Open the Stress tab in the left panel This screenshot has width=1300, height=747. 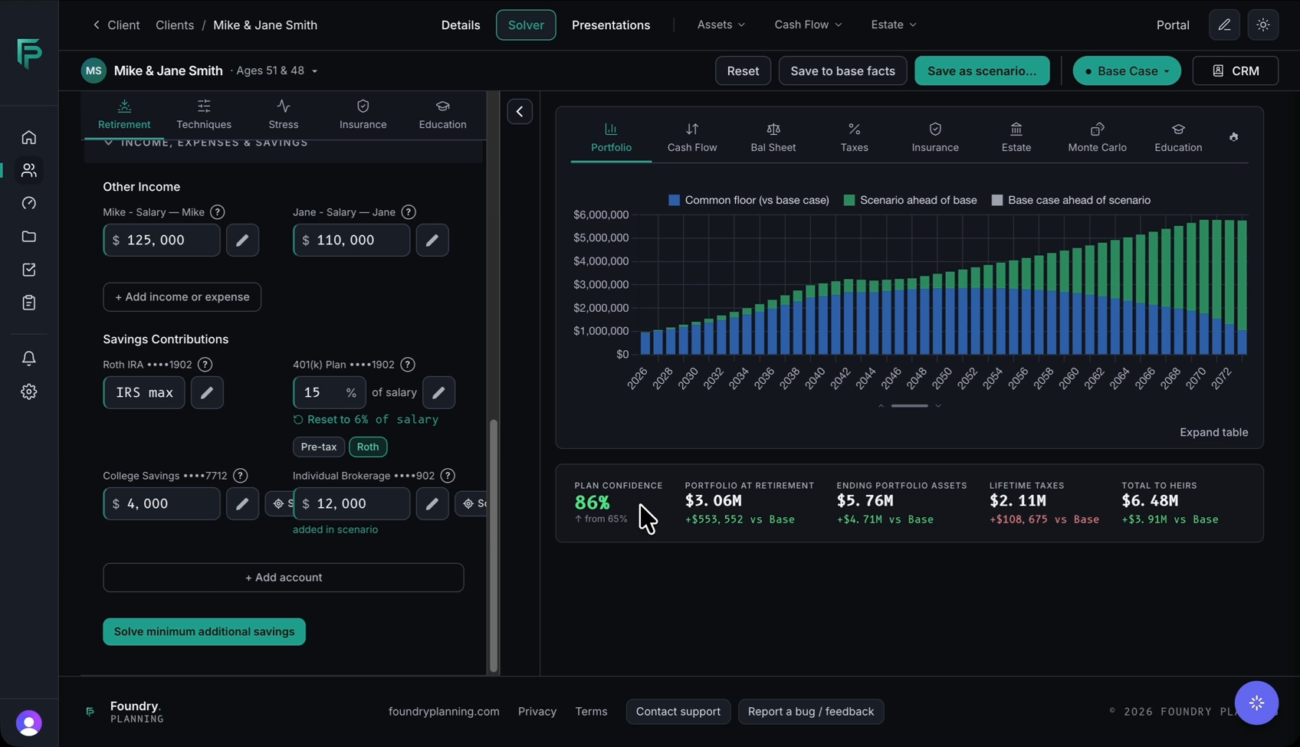284,114
